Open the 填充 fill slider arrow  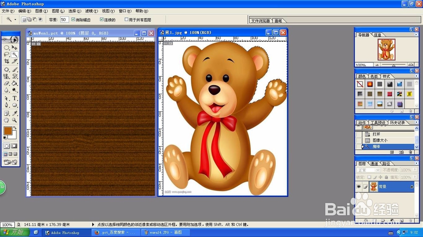point(415,177)
